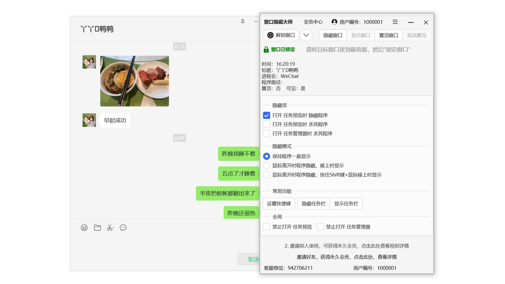Viewport: 505px width, 284px height.
Task: Open the food photo in the chat
Action: click(x=134, y=81)
